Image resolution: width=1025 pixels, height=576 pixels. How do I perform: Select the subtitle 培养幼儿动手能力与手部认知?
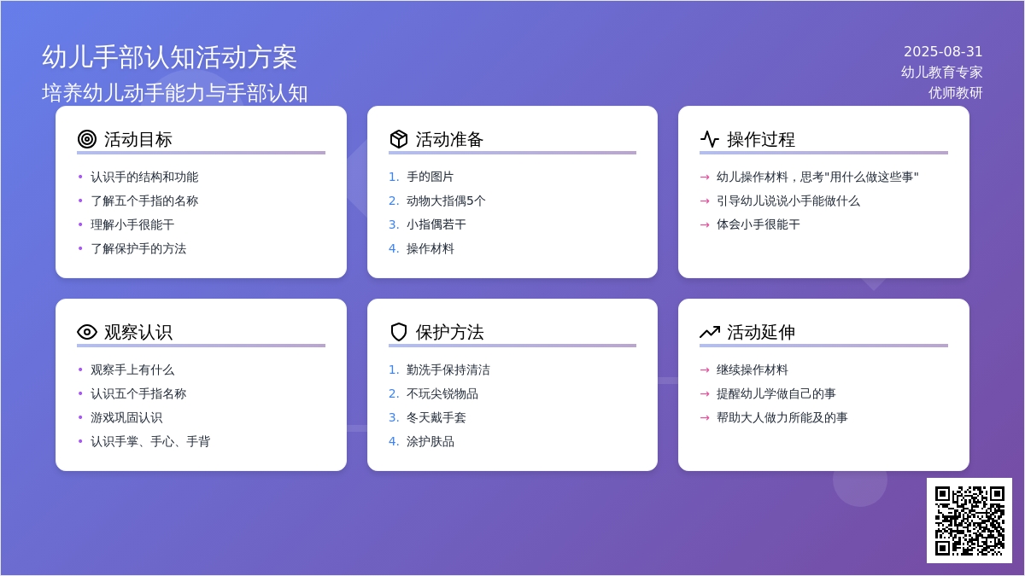(x=175, y=93)
